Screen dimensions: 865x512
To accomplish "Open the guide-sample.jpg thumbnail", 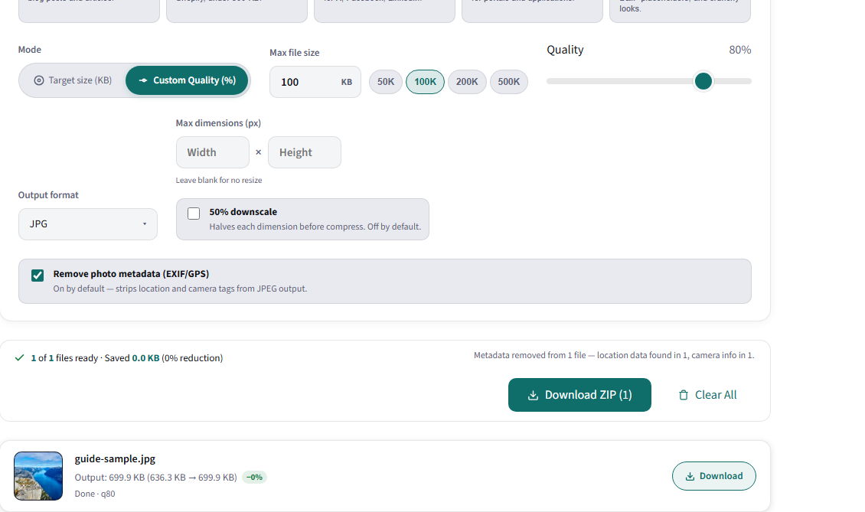I will pos(38,476).
